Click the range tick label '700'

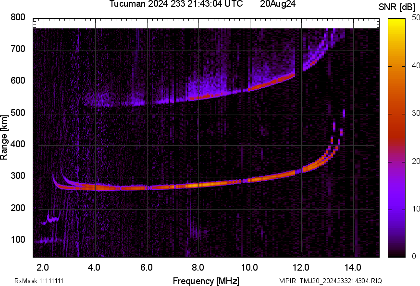coord(18,49)
